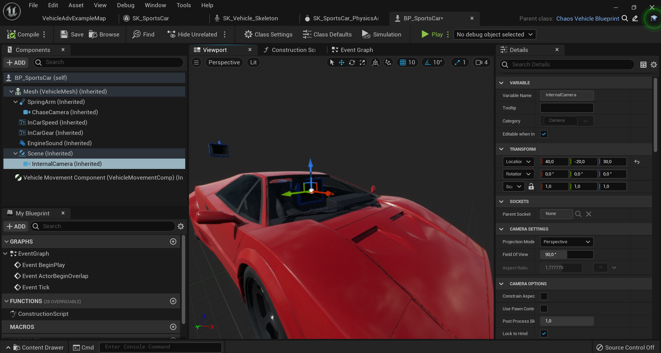Click ADD in the Components panel
Viewport: 661px width, 353px height.
(15, 62)
